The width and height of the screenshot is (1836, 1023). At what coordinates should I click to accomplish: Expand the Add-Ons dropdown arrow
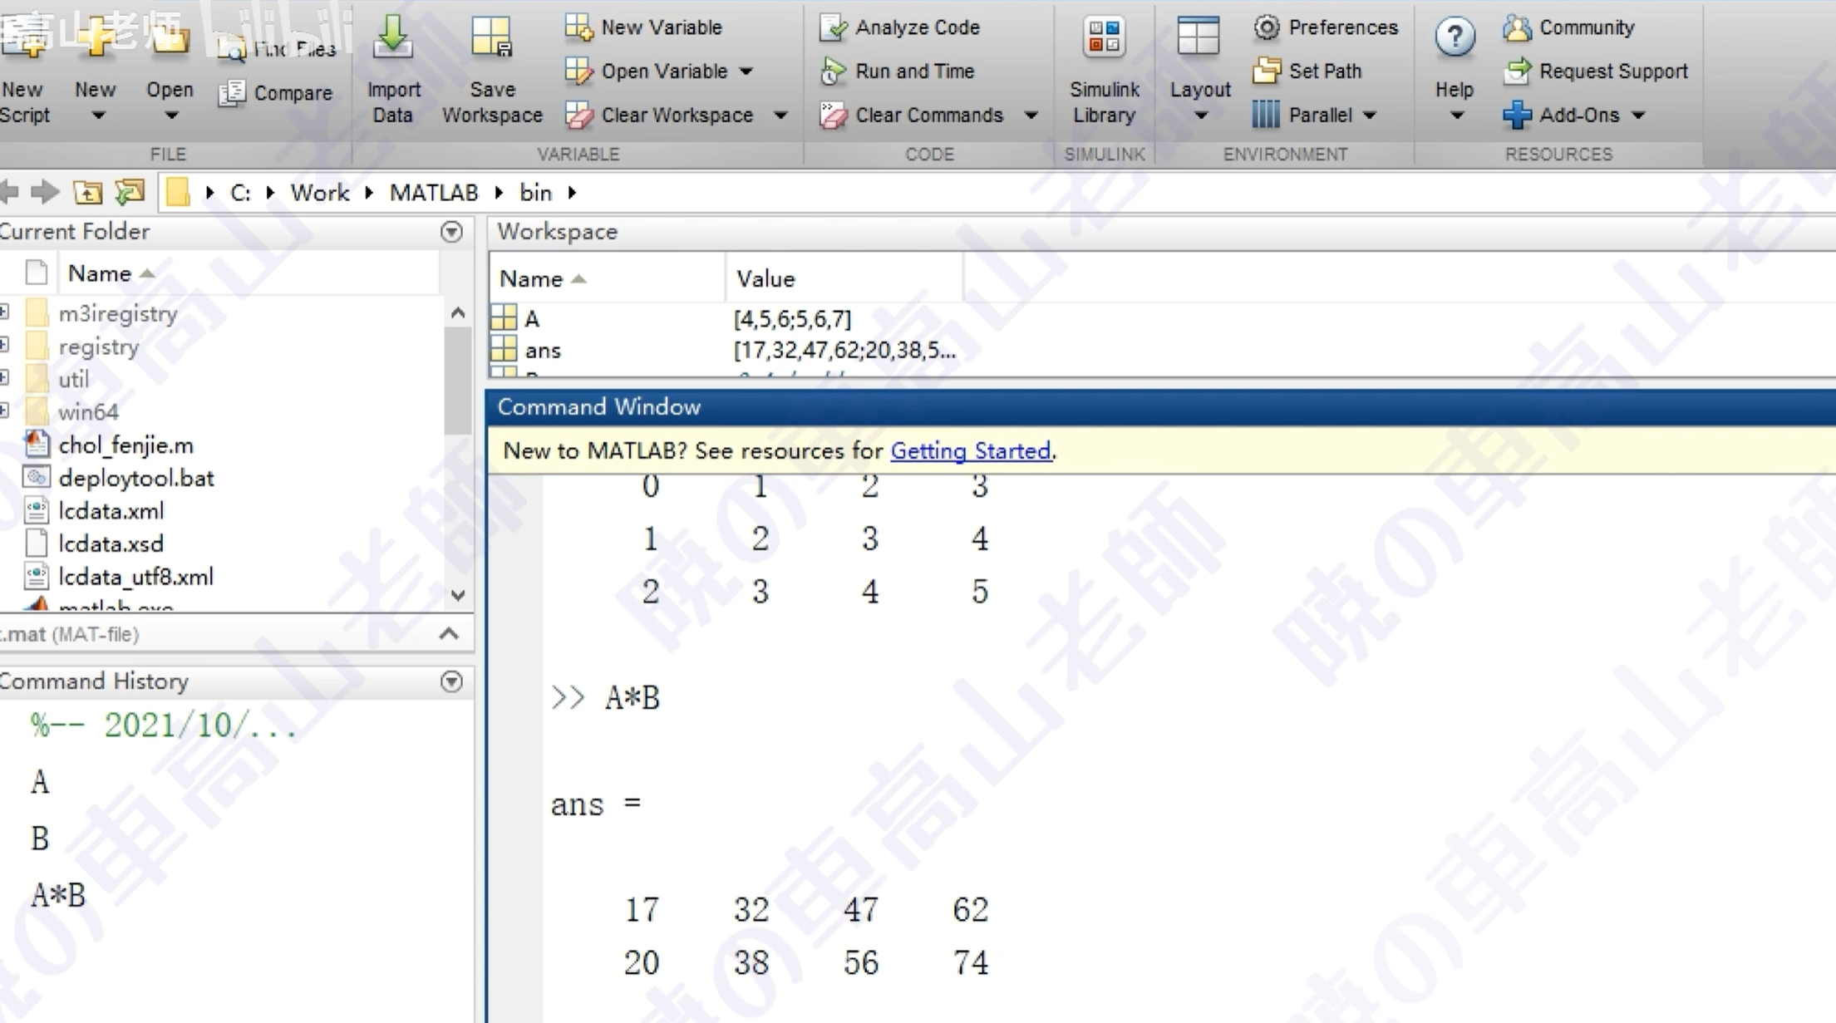click(x=1637, y=115)
